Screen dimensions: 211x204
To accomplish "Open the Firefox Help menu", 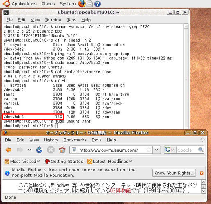I will pos(111,140).
